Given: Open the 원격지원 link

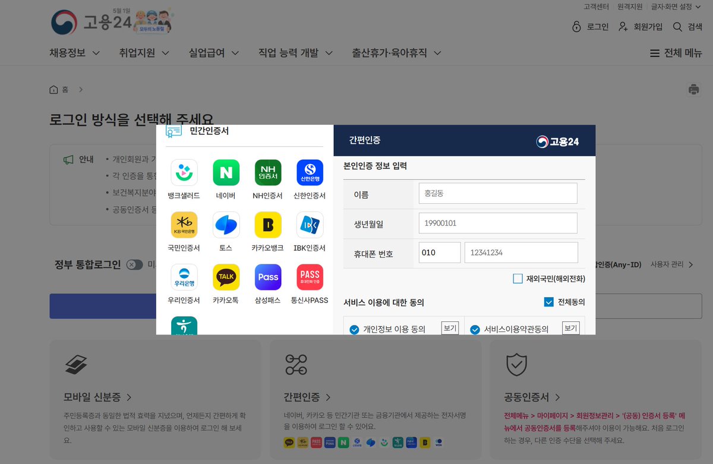Looking at the screenshot, I should (x=630, y=7).
